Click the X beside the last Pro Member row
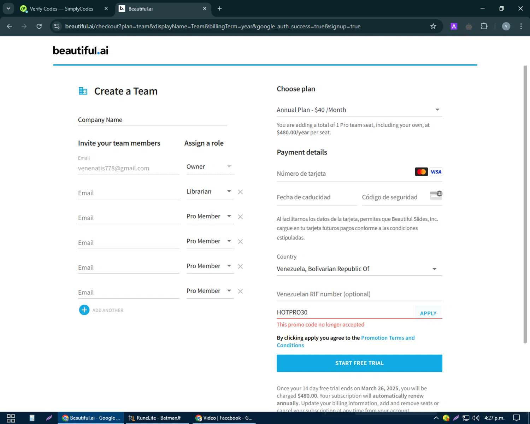The image size is (530, 424). (x=240, y=291)
